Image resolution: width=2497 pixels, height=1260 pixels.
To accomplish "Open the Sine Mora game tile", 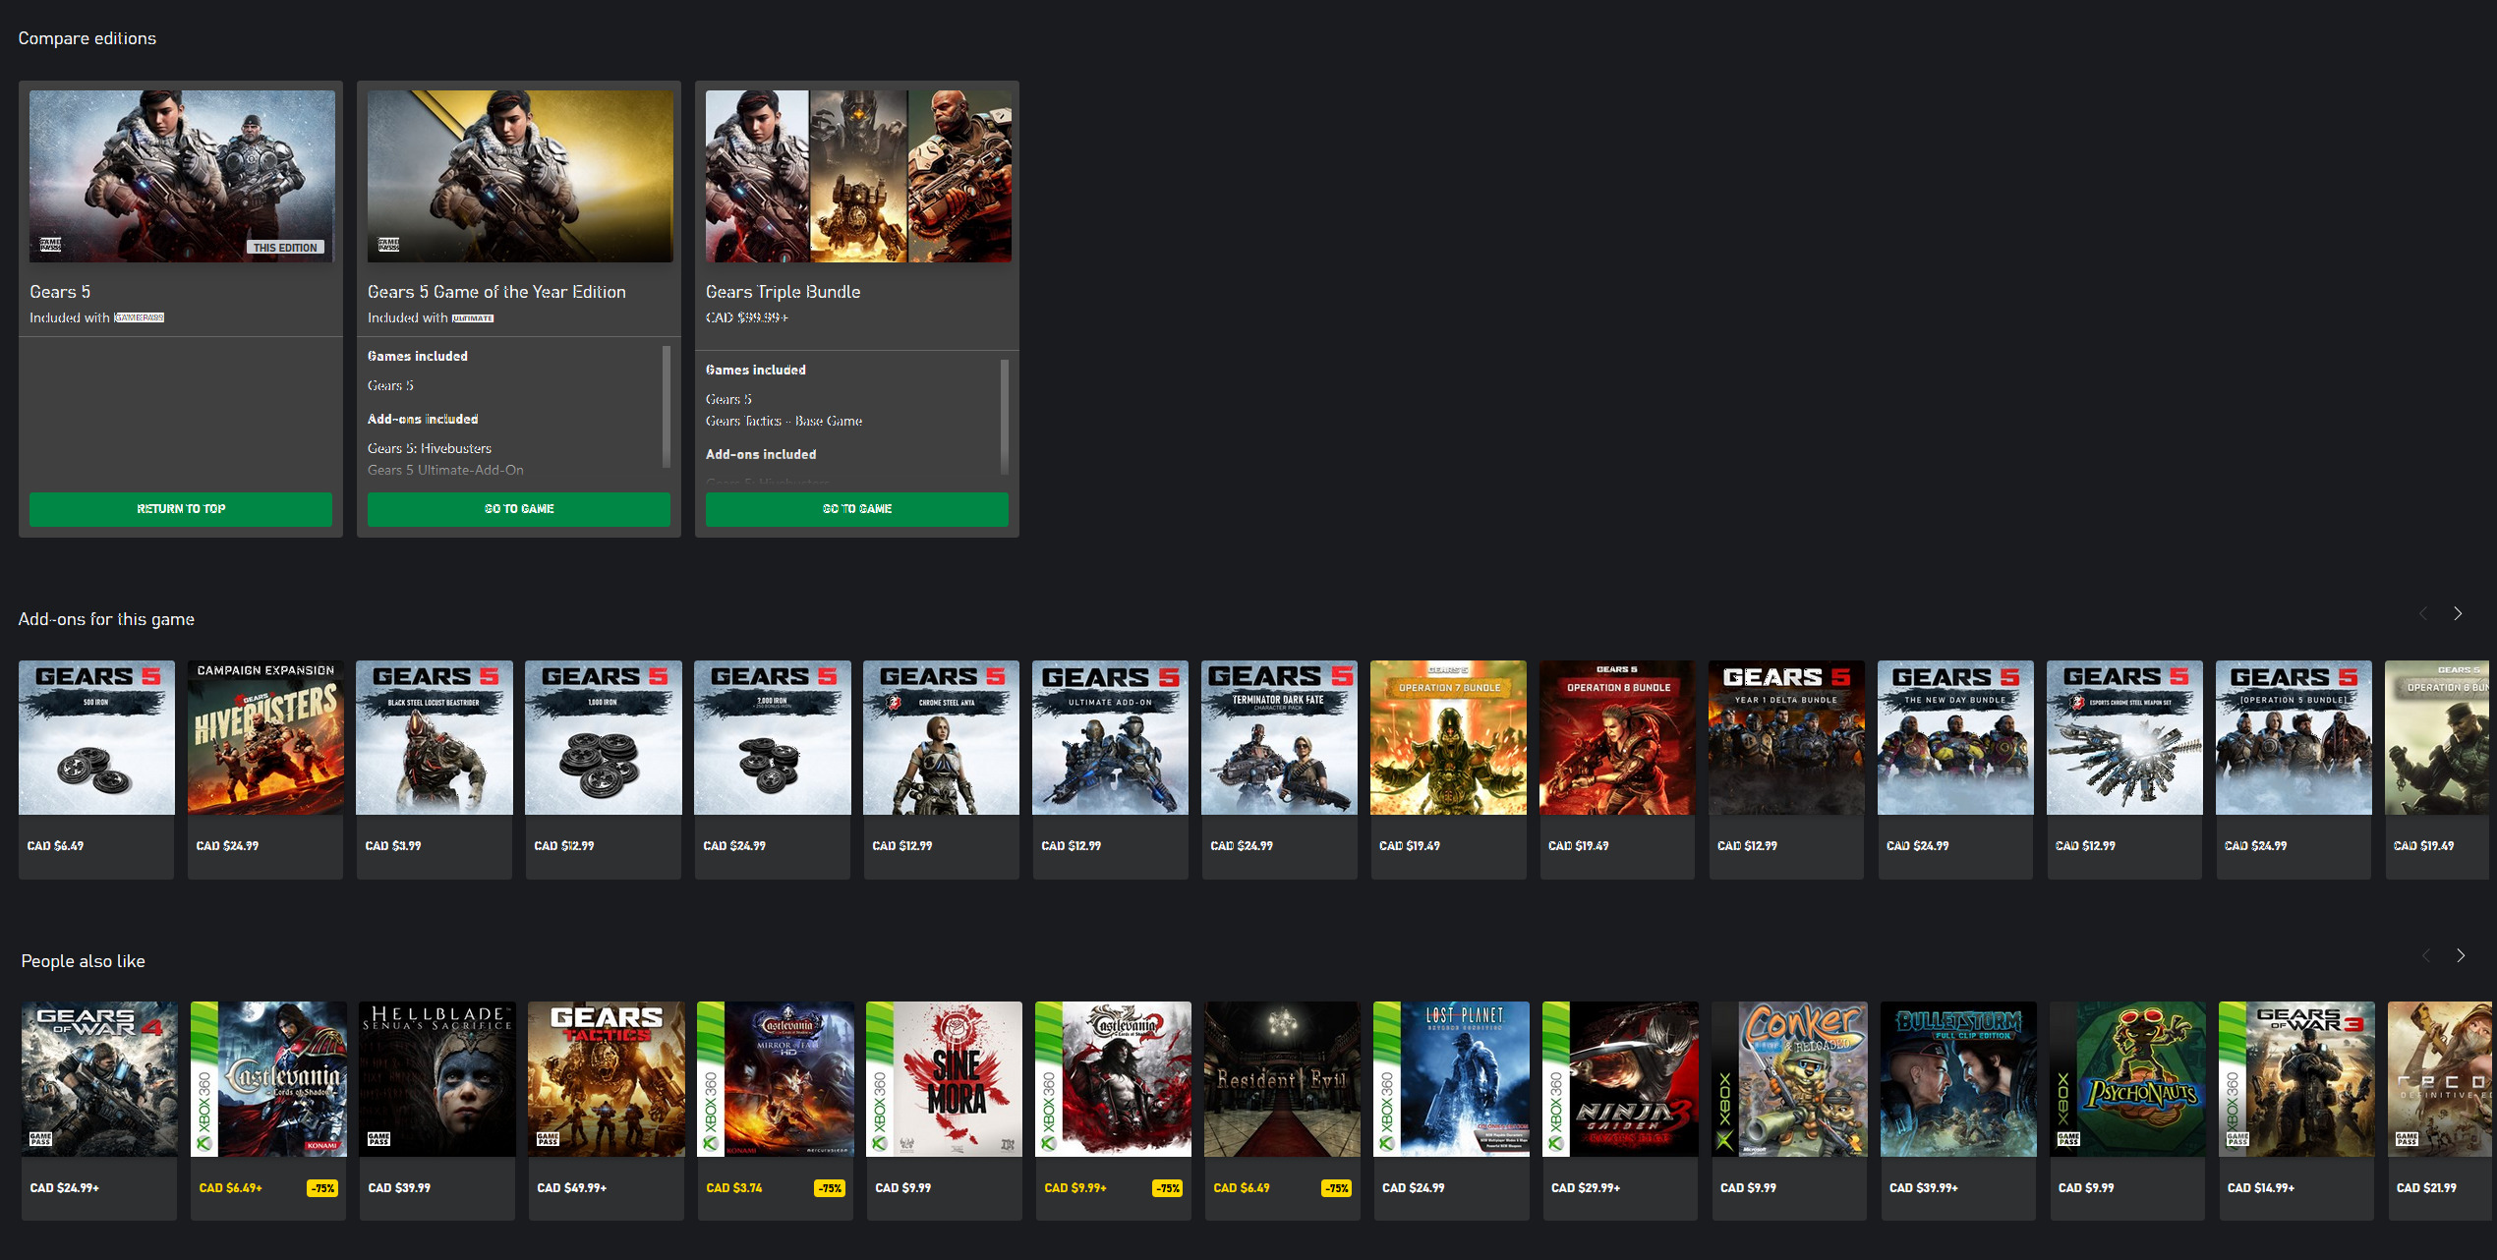I will click(945, 1111).
